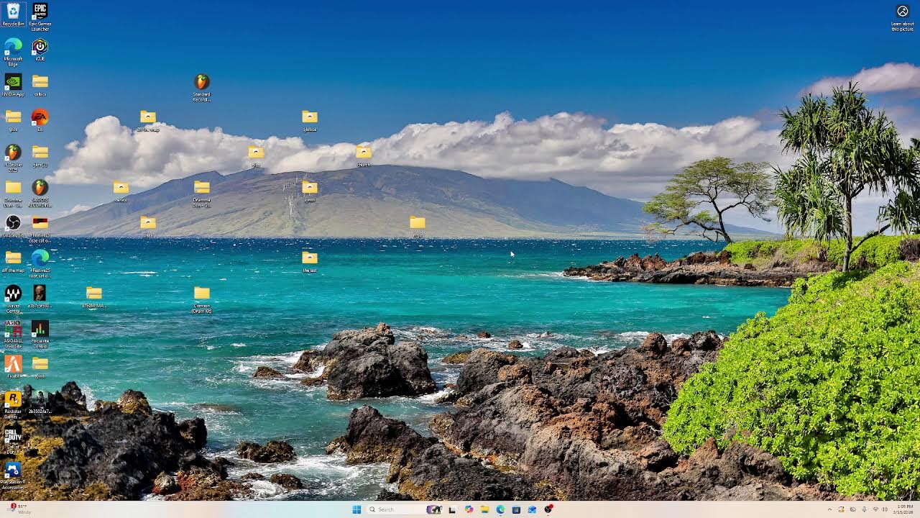
Task: Select the Call of Duty shortcut
Action: [x=13, y=440]
